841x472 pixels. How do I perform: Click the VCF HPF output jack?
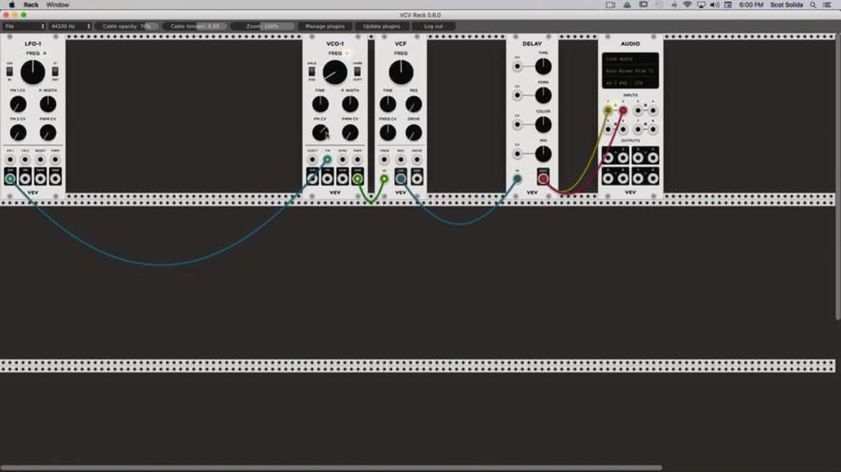point(417,179)
